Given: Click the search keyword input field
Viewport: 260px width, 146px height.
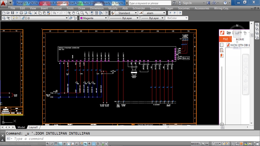Looking at the screenshot, I should [x=150, y=3].
